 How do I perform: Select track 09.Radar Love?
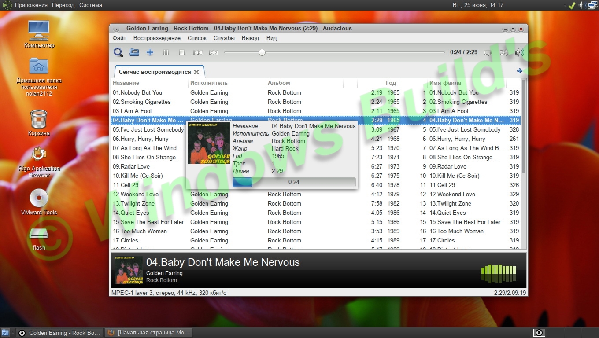(316, 166)
